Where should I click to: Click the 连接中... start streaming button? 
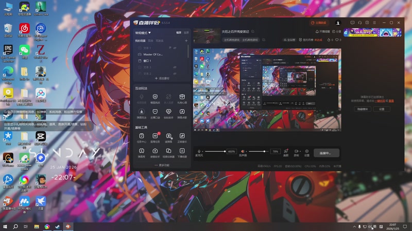pyautogui.click(x=327, y=153)
